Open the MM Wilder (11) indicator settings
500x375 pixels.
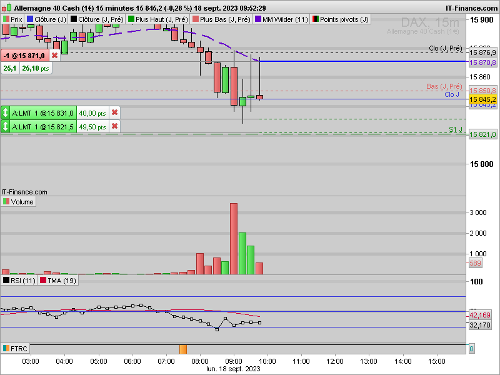[x=281, y=19]
